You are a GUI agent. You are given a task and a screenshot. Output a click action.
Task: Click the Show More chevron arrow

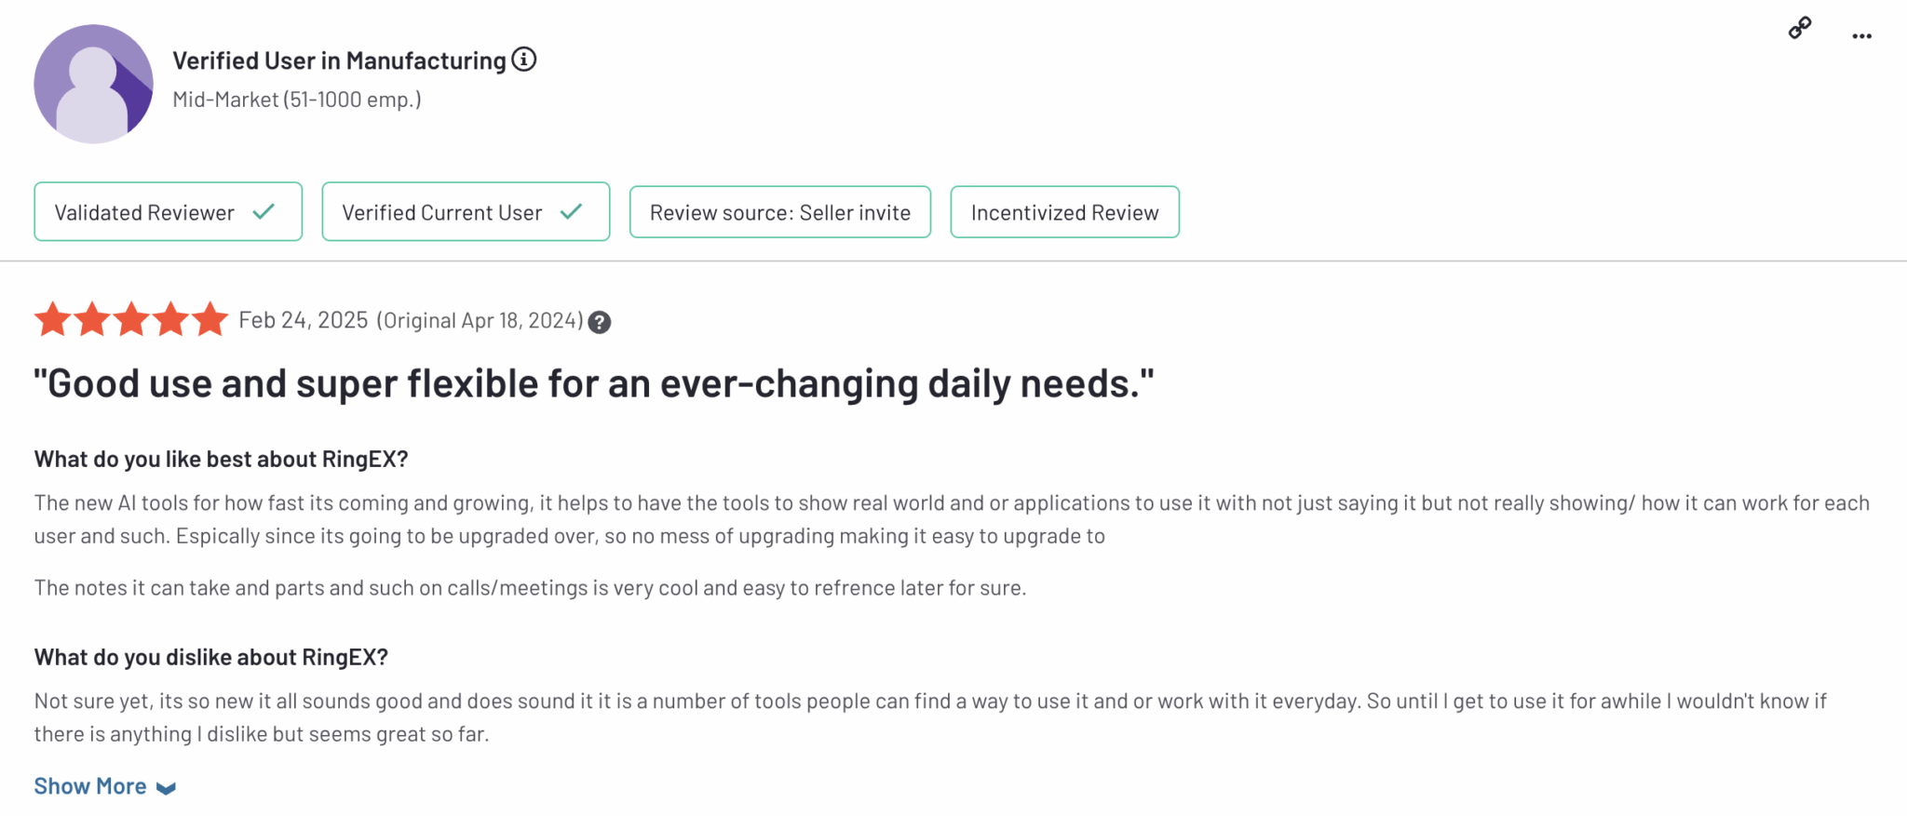(x=167, y=788)
